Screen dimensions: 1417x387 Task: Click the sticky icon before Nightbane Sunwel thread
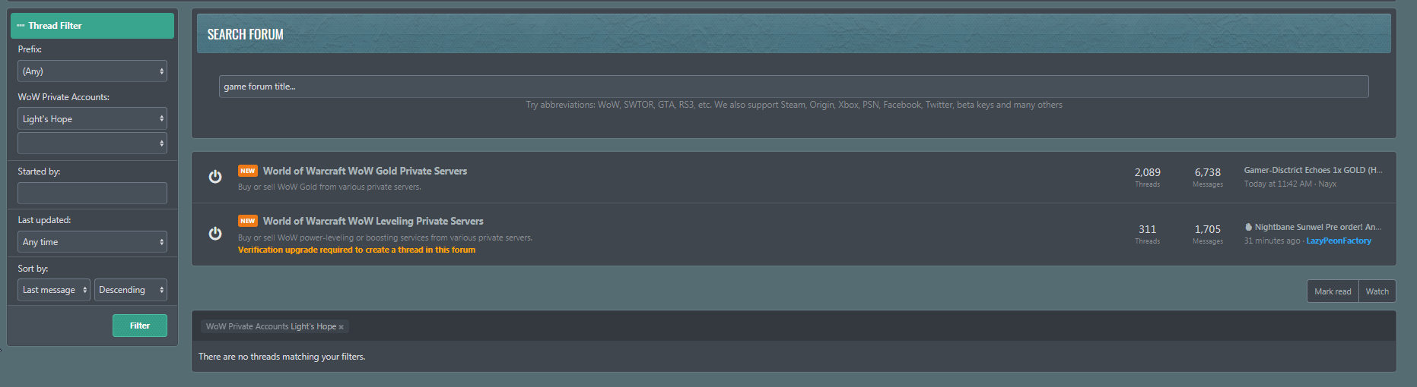[x=1248, y=227]
